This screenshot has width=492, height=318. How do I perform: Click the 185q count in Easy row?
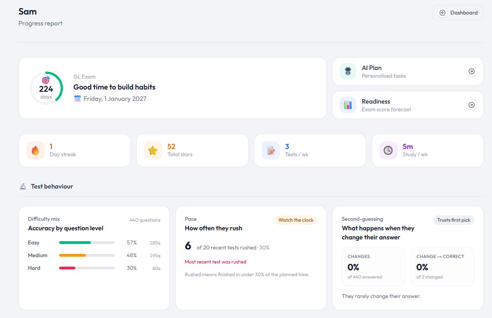(x=155, y=243)
